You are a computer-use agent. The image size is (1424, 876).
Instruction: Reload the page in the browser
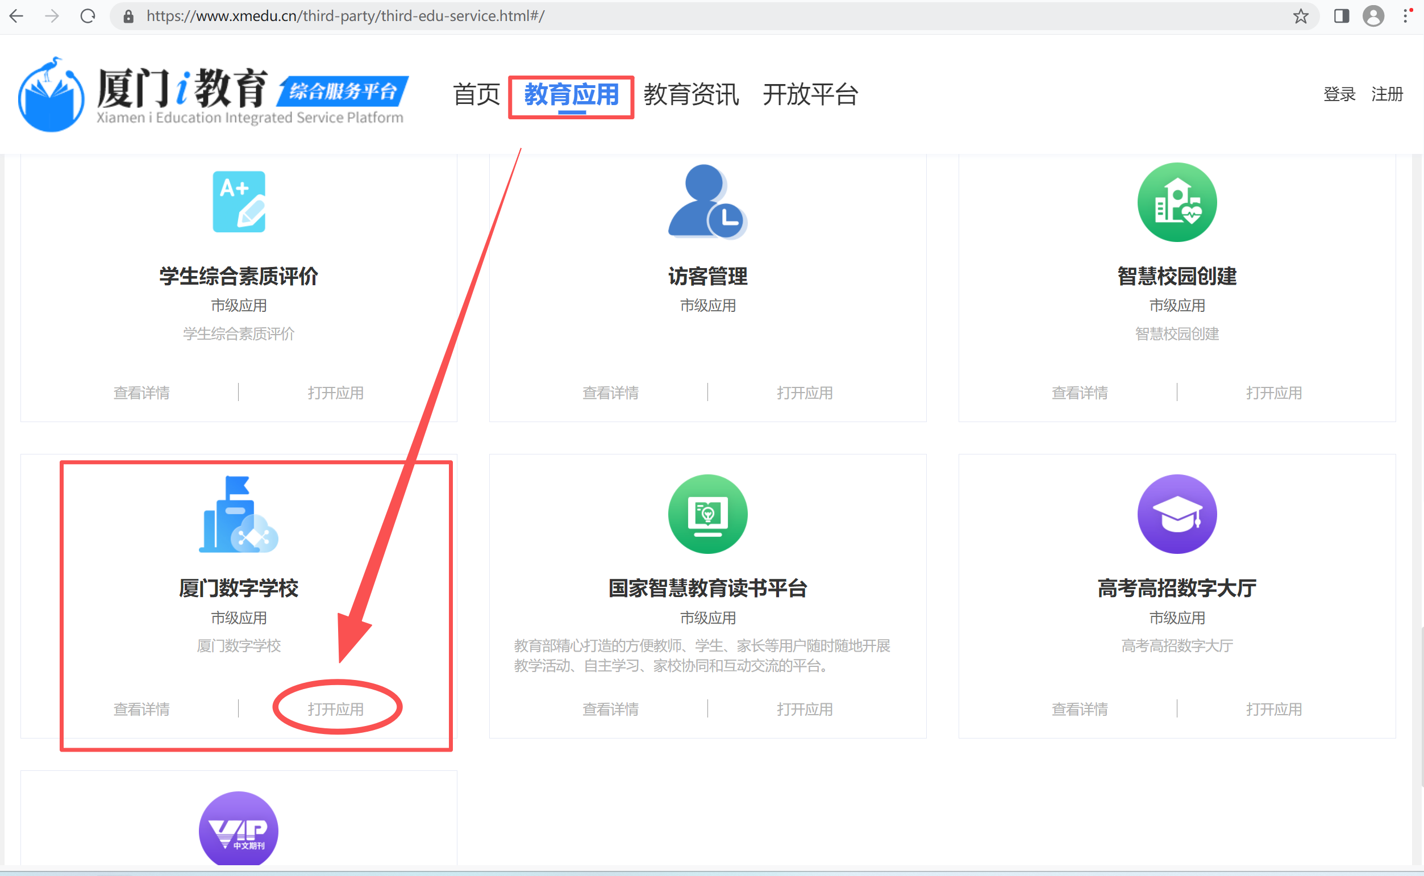pos(88,16)
